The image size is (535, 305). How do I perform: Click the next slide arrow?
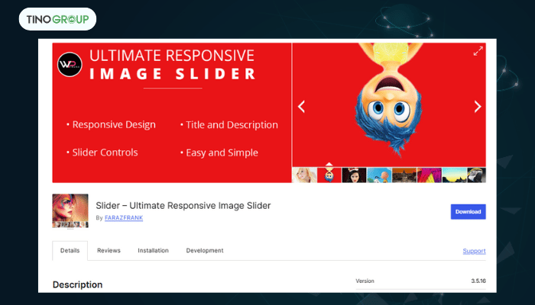click(x=478, y=107)
